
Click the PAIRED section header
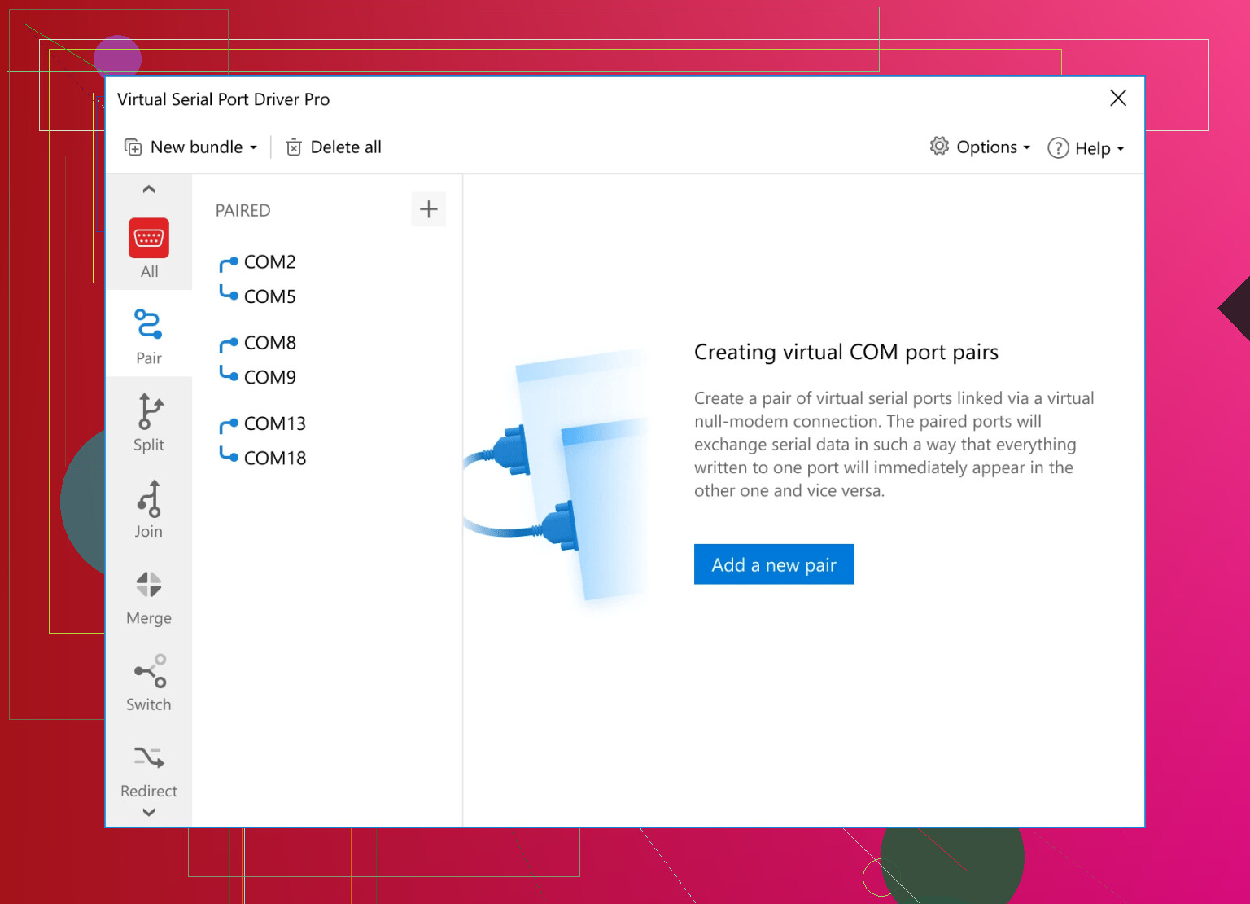point(243,210)
